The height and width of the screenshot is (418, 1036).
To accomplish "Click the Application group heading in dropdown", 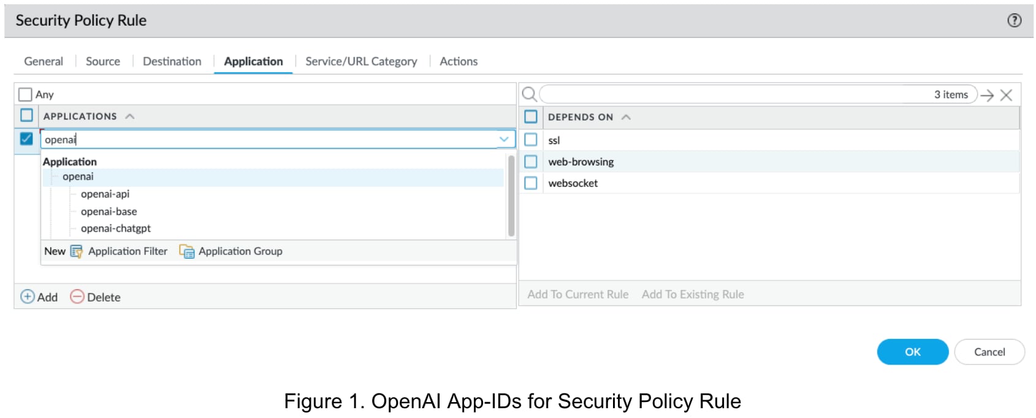I will click(x=70, y=162).
